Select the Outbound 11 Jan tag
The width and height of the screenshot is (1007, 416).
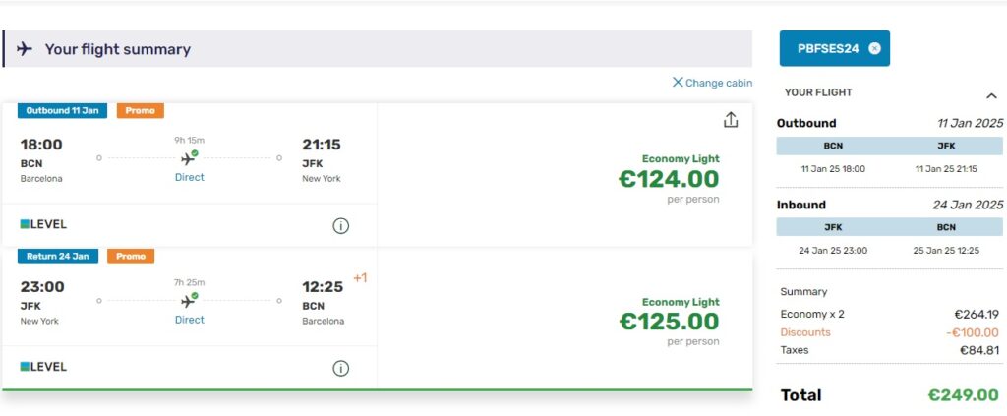coord(62,111)
